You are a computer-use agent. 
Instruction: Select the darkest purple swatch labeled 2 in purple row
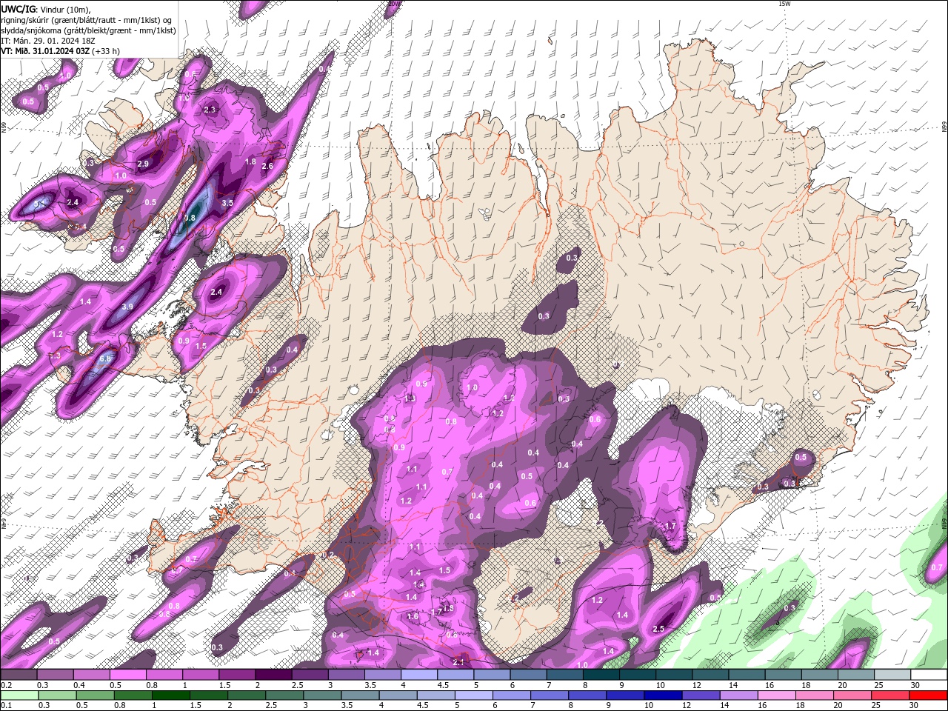tap(273, 675)
